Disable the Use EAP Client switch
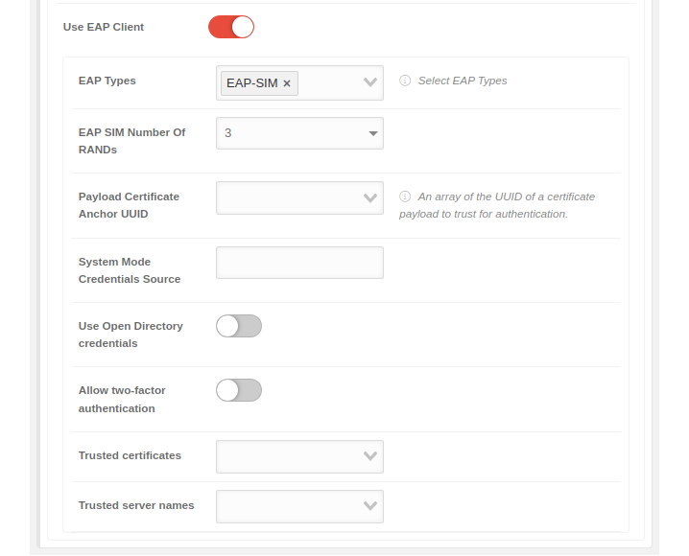The height and width of the screenshot is (556, 689). coord(231,27)
